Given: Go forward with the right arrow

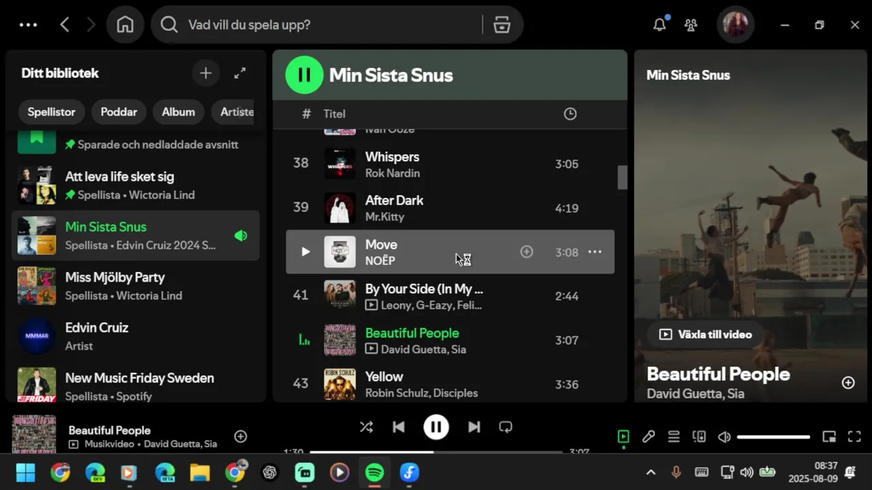Looking at the screenshot, I should click(91, 24).
